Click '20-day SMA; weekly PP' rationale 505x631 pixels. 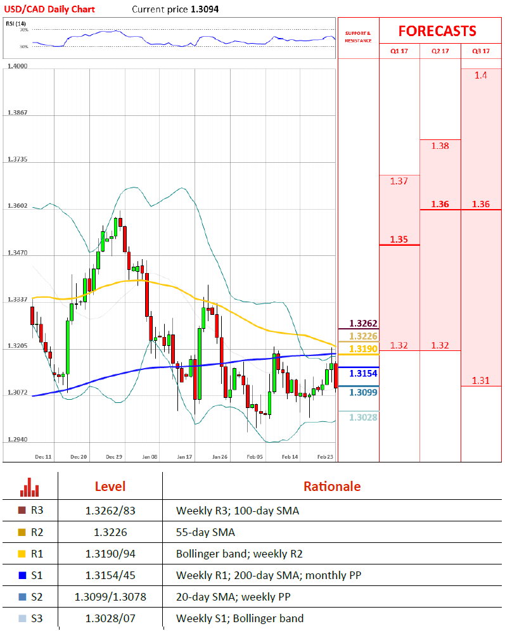click(x=233, y=597)
